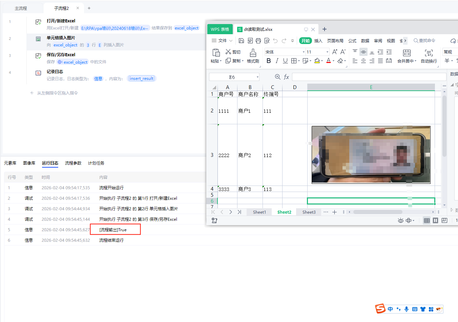Click the cut (剪切) scissors icon
This screenshot has width=458, height=322.
228,52
